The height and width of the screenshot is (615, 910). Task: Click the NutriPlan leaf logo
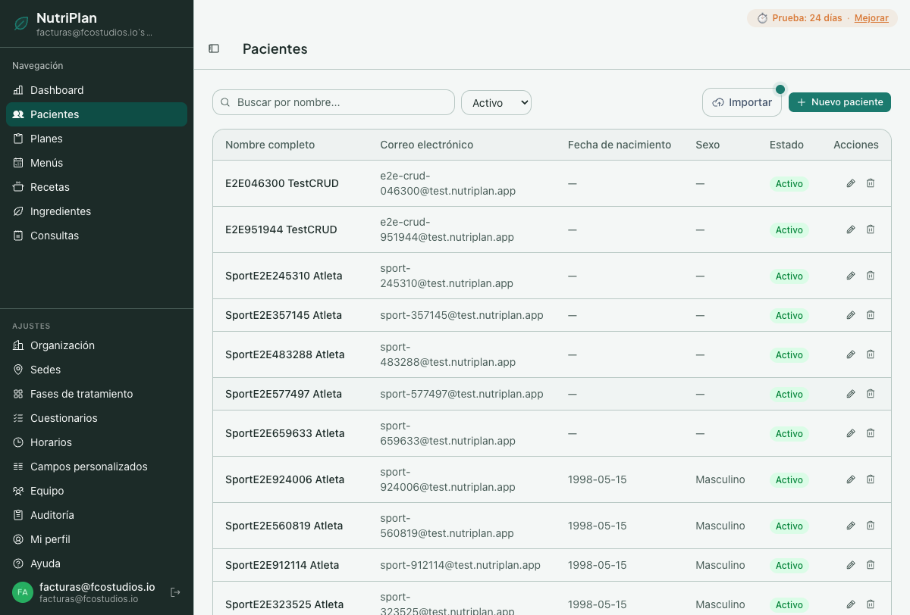pyautogui.click(x=21, y=23)
